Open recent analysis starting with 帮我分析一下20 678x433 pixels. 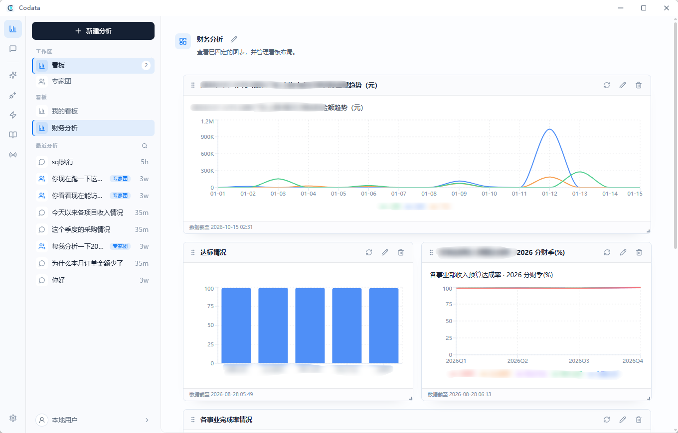pyautogui.click(x=93, y=246)
